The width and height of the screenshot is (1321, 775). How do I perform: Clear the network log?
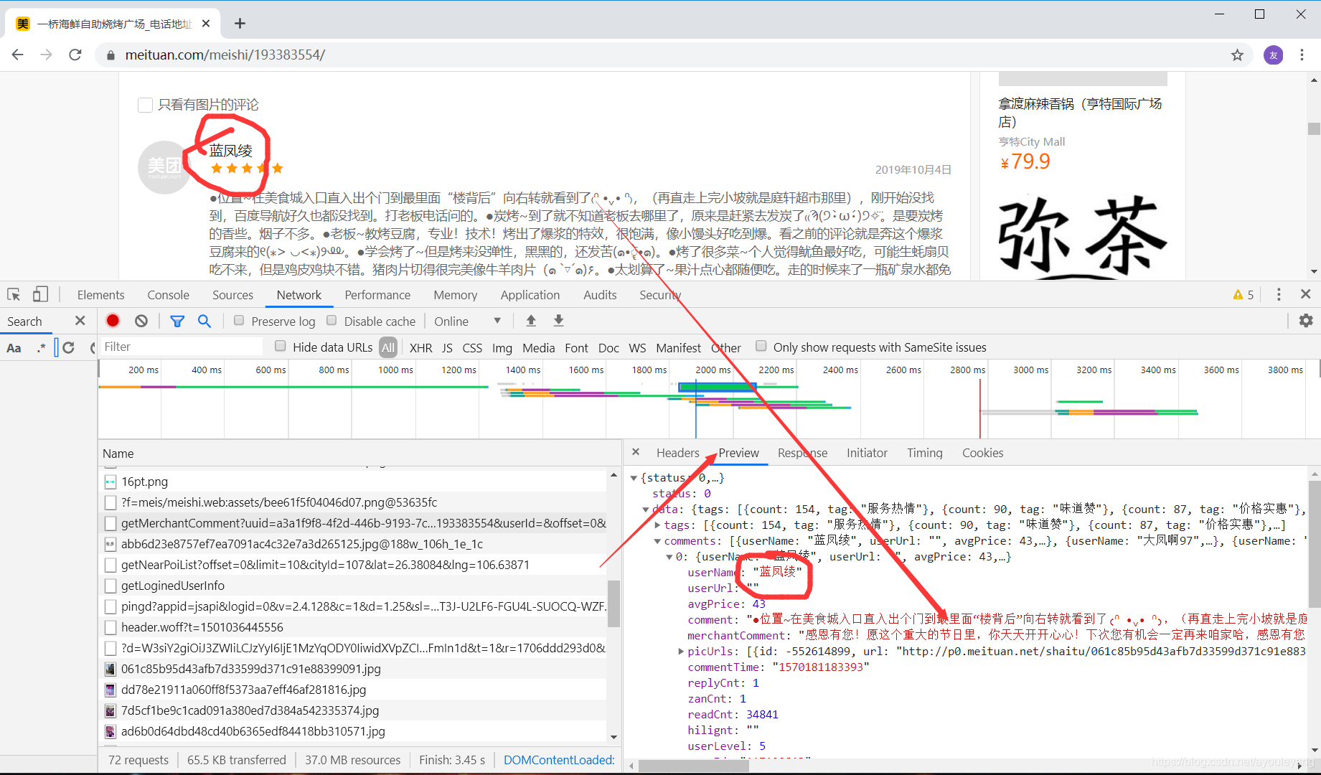pyautogui.click(x=141, y=321)
